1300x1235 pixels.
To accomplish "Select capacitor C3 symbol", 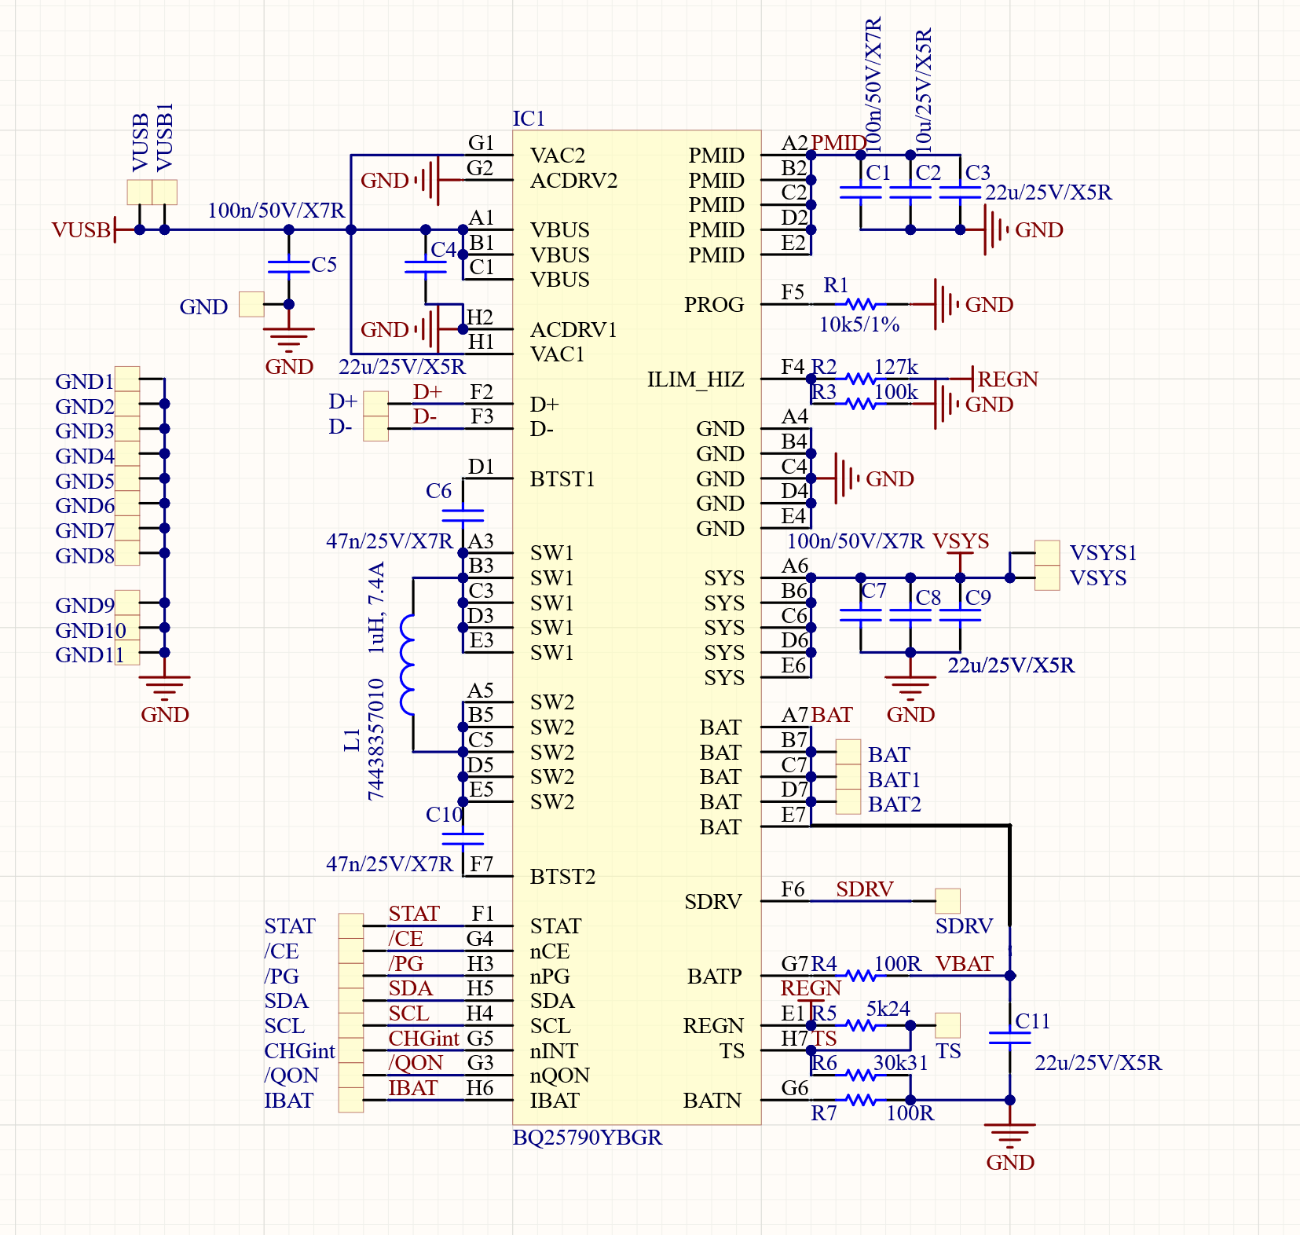I will coord(960,192).
